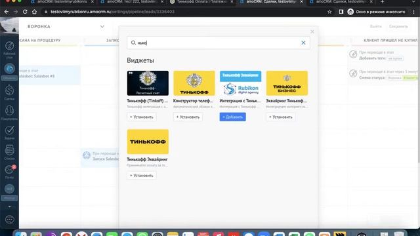Screen dimensions: 420x236
Task: Expand the Воронка pipeline dropdown
Action: tap(102, 26)
